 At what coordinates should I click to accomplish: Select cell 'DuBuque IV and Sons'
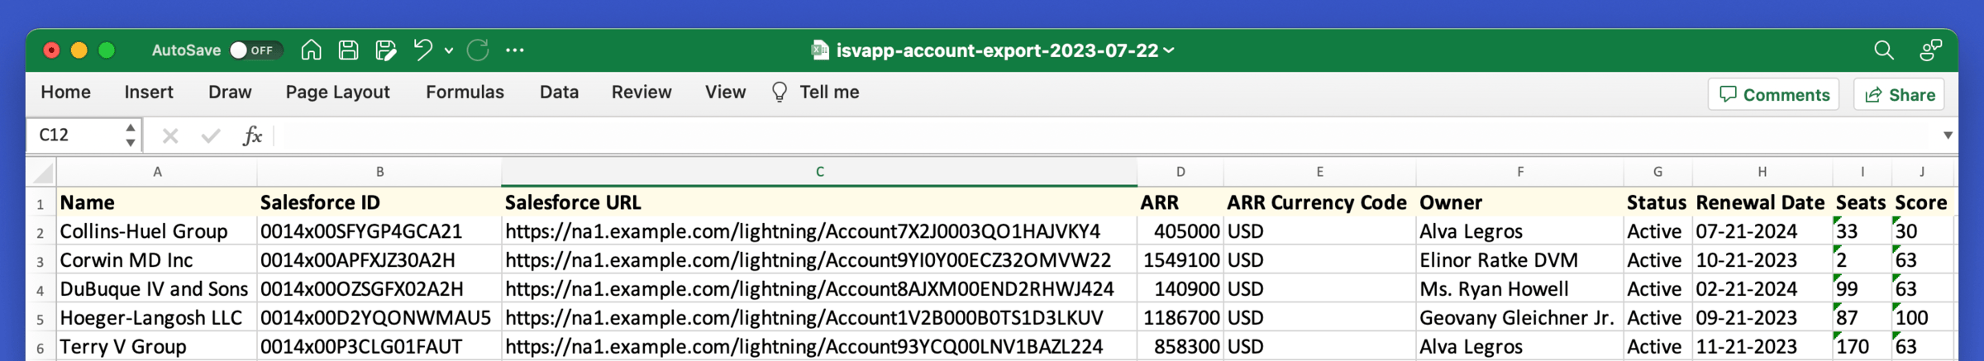157,289
